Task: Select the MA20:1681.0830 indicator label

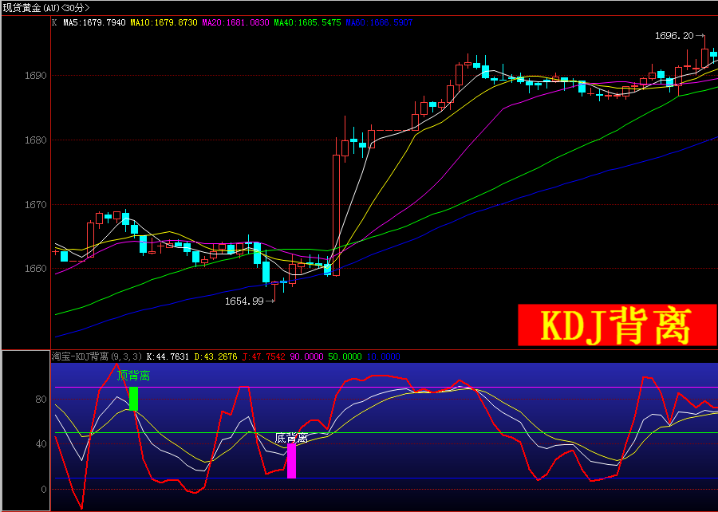Action: (235, 22)
